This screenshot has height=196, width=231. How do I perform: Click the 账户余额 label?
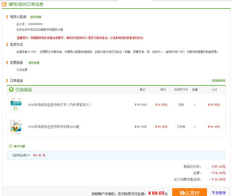19,146
